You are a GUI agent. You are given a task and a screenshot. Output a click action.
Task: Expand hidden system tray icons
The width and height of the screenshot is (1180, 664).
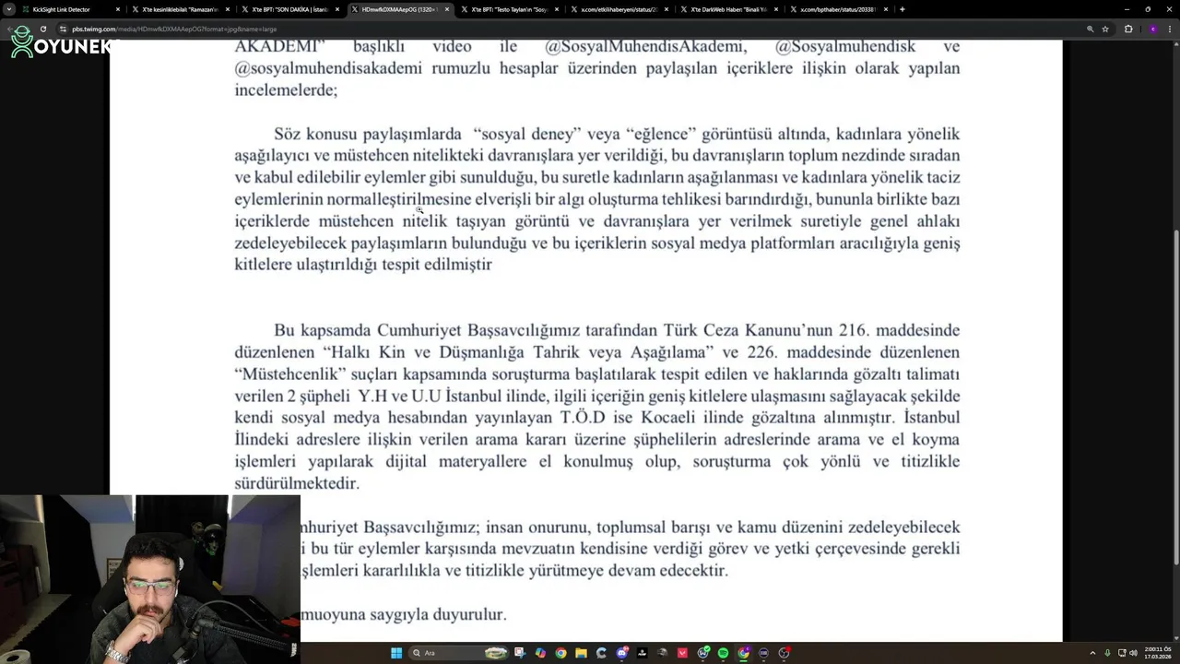tap(1092, 653)
